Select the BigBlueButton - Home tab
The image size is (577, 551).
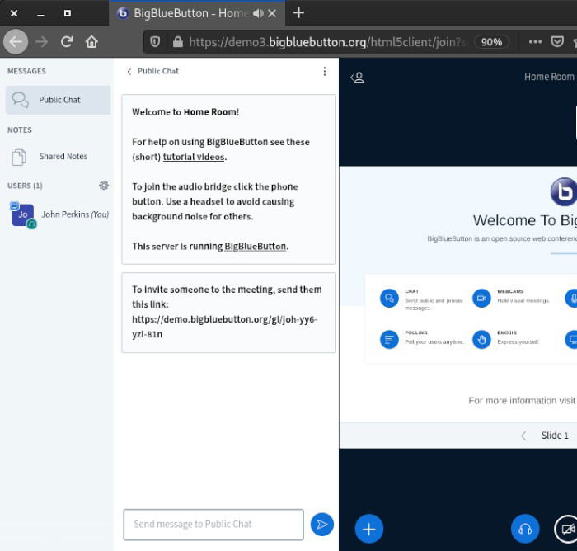click(x=197, y=13)
